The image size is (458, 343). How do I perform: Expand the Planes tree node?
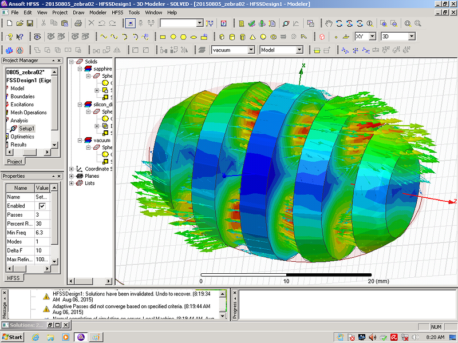coord(72,176)
